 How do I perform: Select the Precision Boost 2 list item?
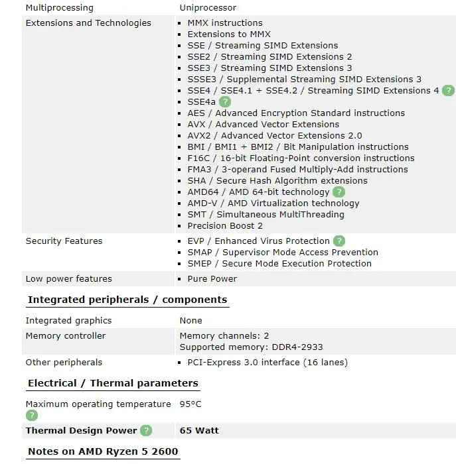(225, 226)
